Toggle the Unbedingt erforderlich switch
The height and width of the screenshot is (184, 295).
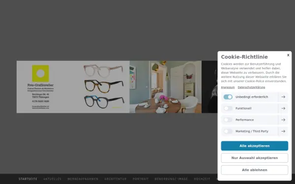click(x=228, y=97)
